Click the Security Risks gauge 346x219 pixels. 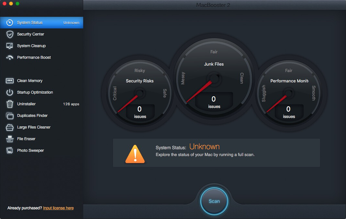tap(140, 93)
